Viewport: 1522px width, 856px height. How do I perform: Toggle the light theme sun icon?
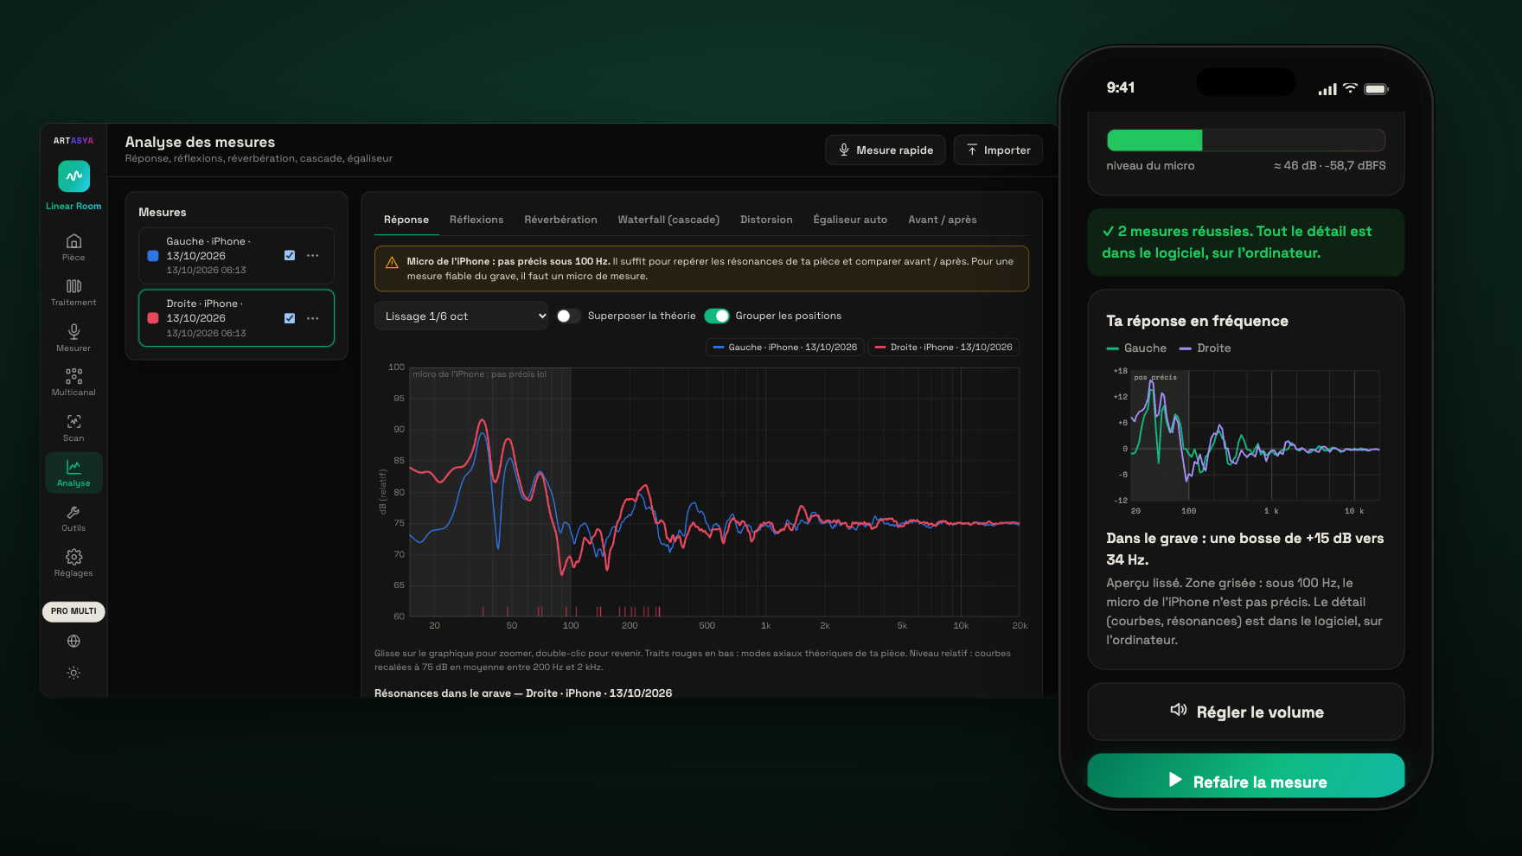(74, 673)
